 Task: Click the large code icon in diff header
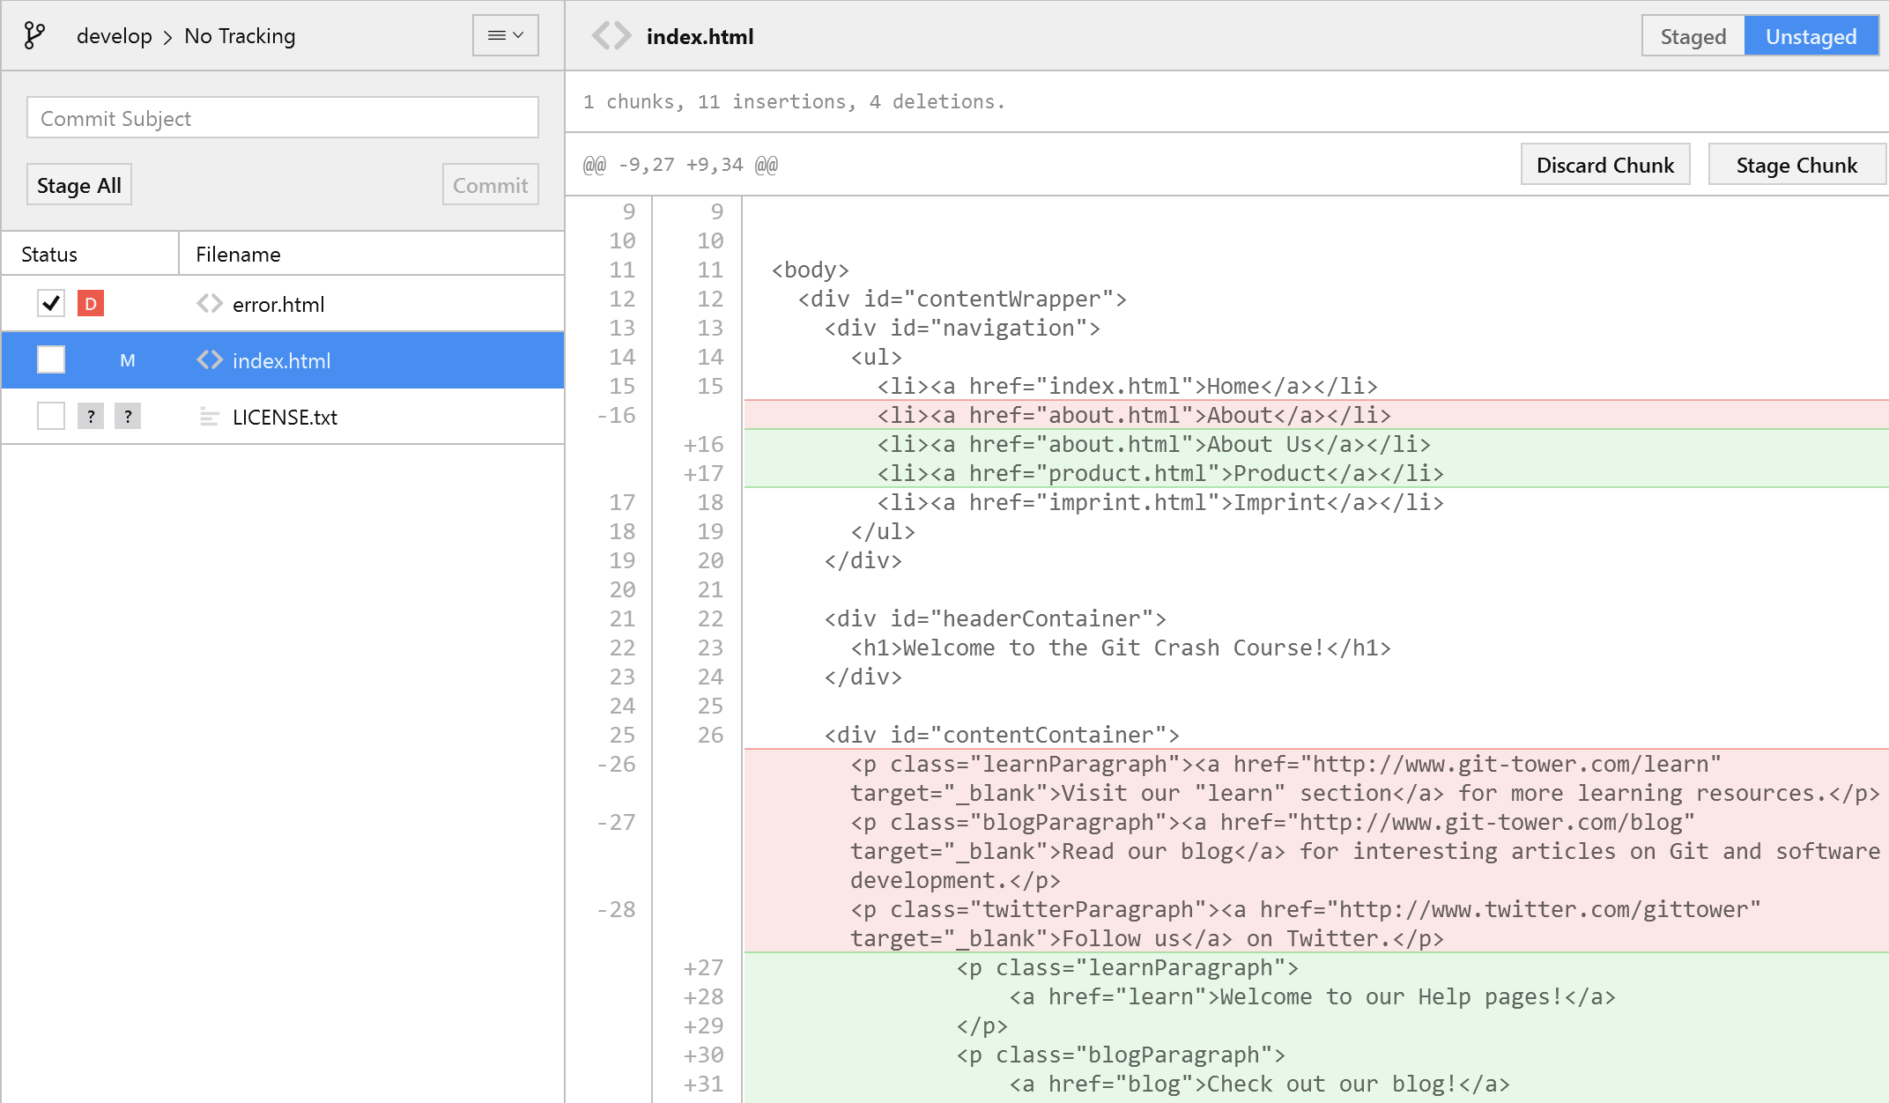(x=611, y=36)
